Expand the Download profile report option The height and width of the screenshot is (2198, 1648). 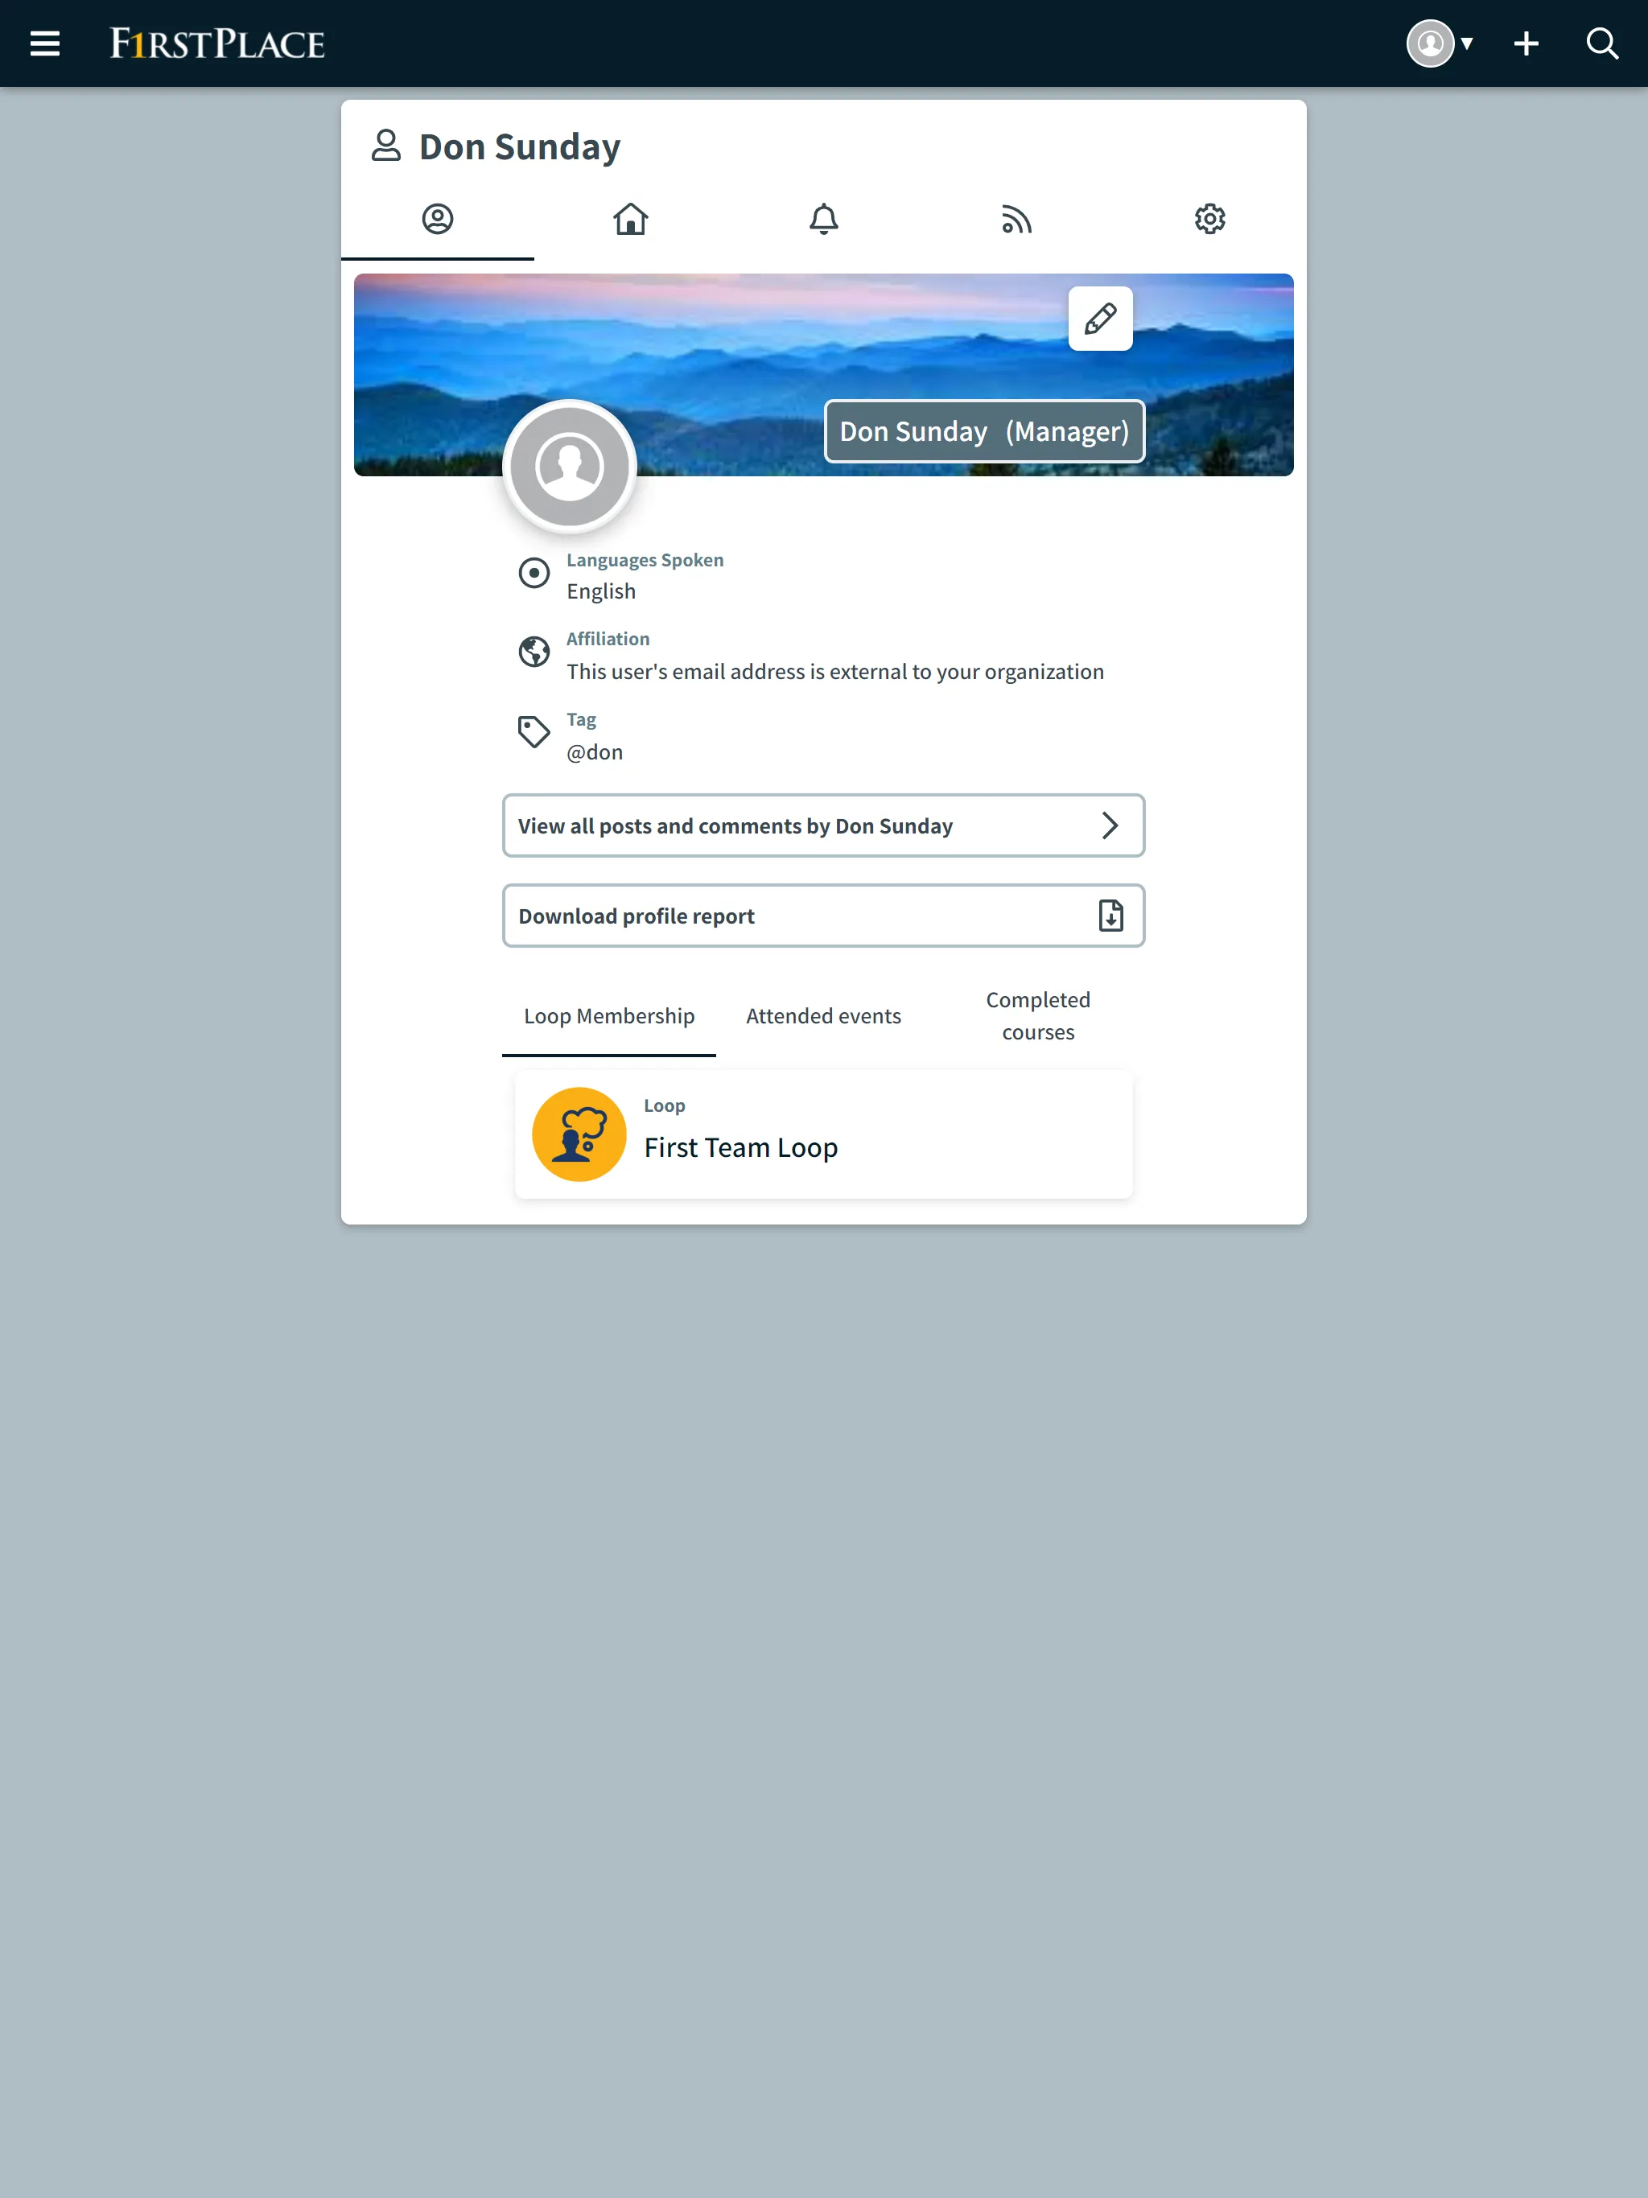click(822, 914)
